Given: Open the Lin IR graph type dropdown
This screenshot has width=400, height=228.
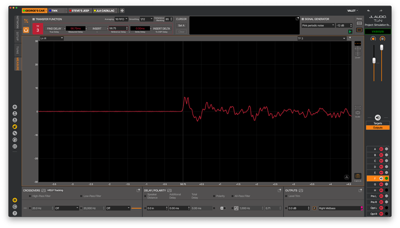Looking at the screenshot, I should [x=51, y=38].
